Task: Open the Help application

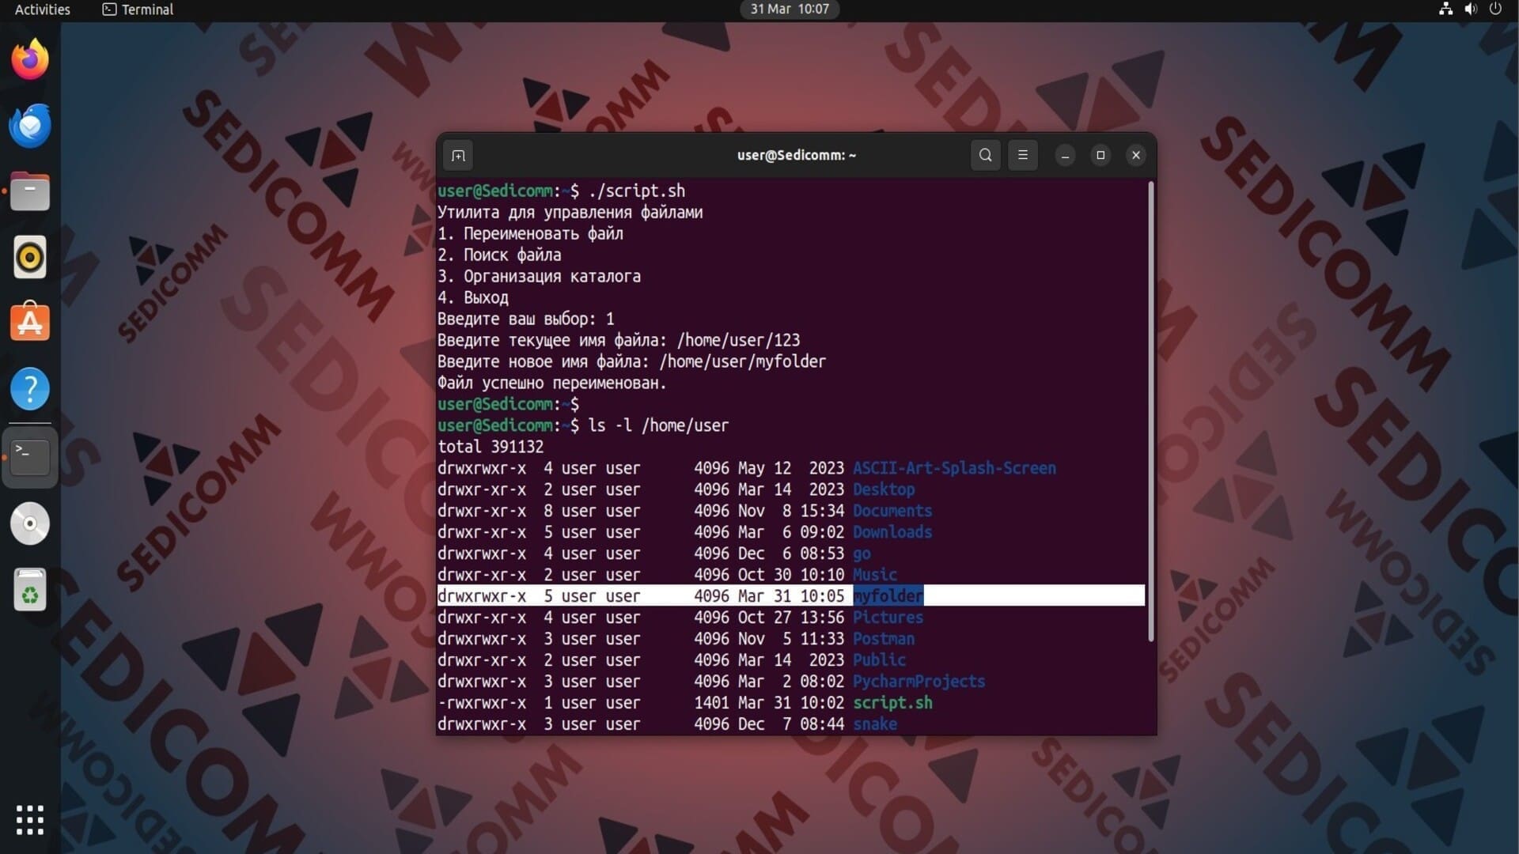Action: point(30,389)
